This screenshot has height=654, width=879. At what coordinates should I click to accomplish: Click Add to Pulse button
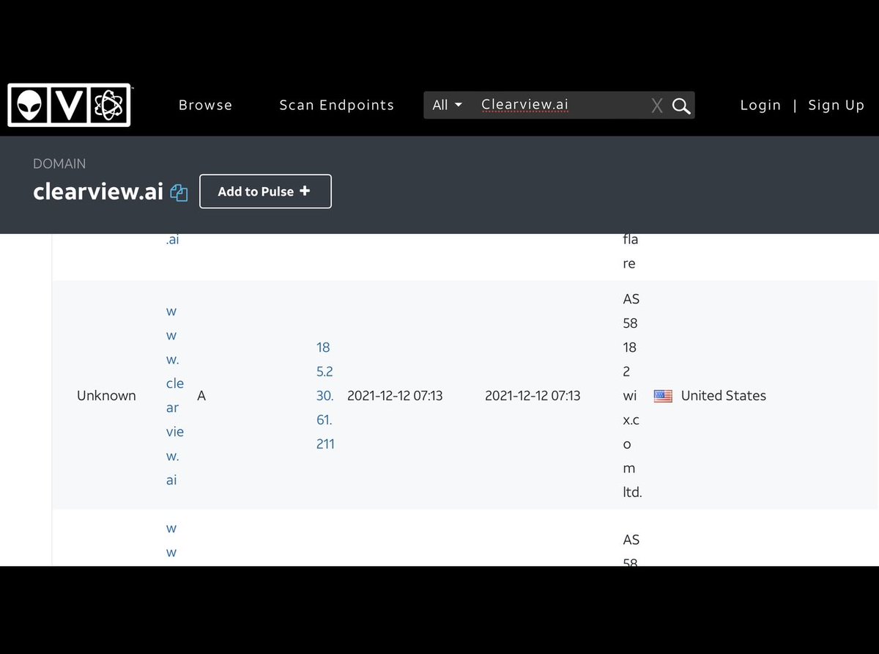(265, 191)
